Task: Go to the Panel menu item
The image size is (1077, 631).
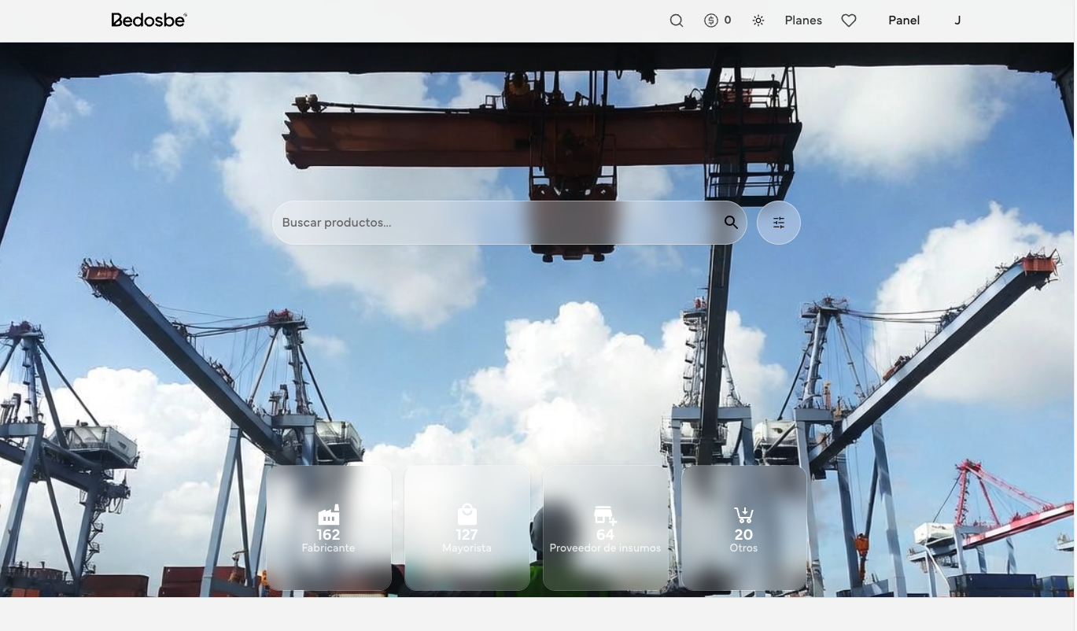Action: (x=903, y=20)
